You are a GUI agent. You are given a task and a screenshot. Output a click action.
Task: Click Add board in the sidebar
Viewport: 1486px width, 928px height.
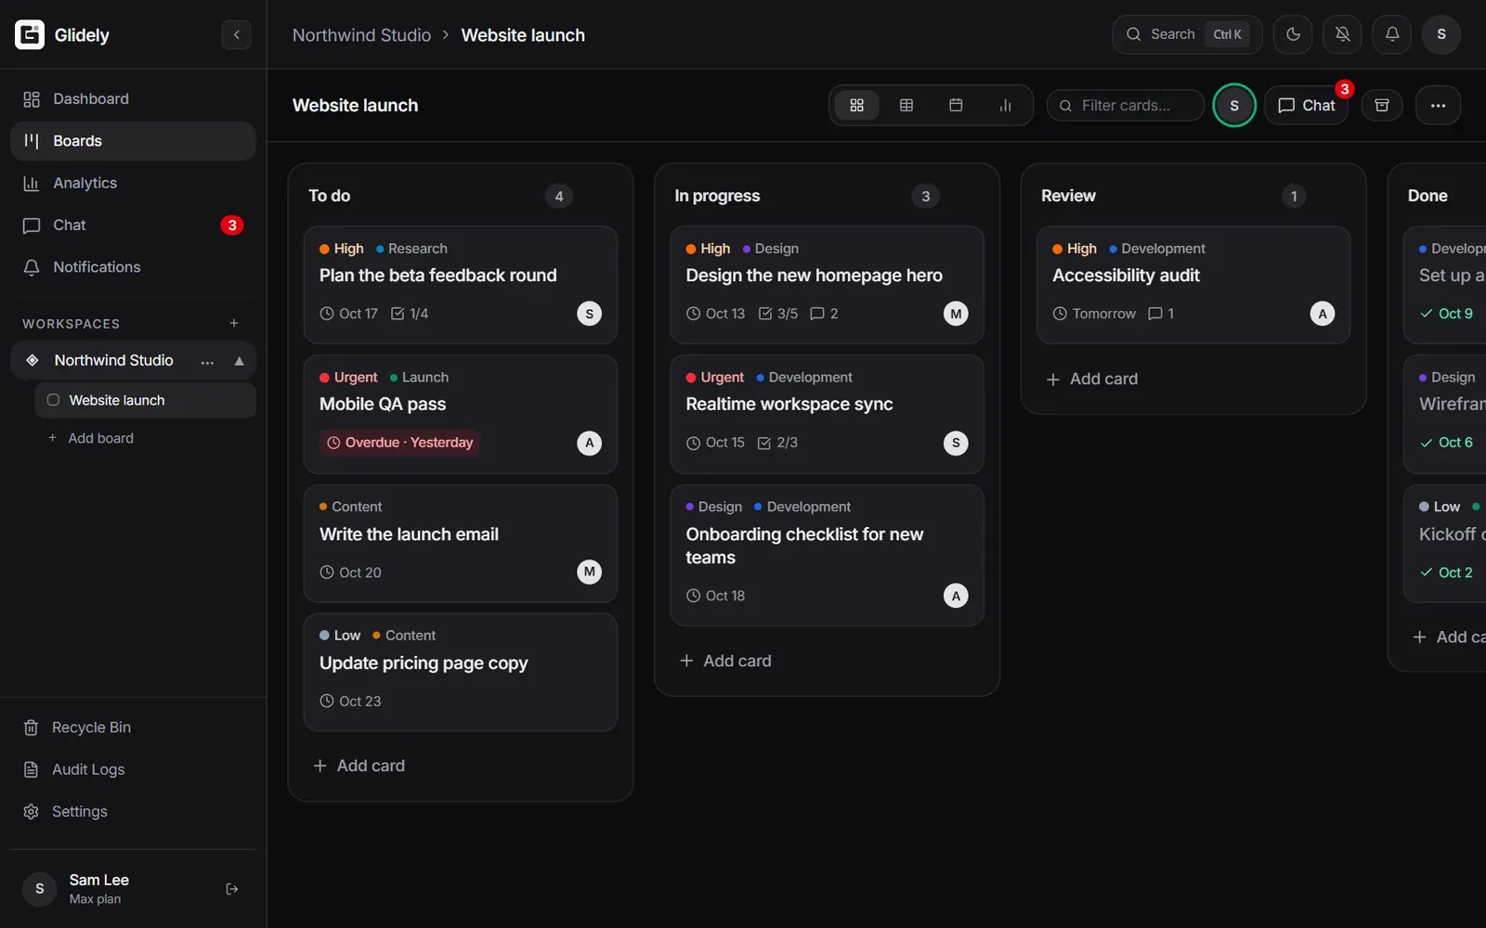click(91, 438)
